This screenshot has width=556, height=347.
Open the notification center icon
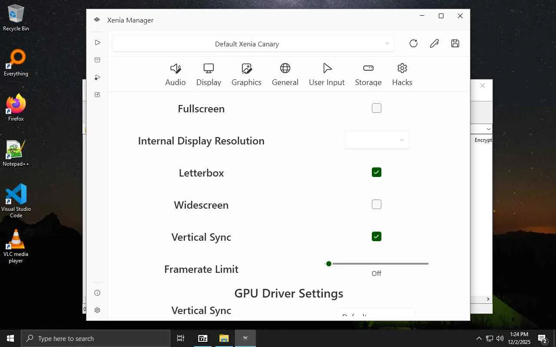[542, 338]
